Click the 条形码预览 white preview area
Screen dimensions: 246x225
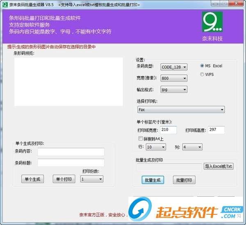[68, 82]
